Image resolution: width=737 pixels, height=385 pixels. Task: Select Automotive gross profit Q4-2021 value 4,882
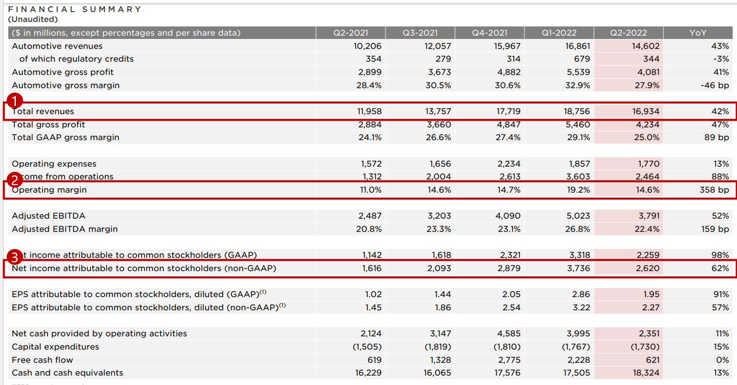[x=509, y=72]
